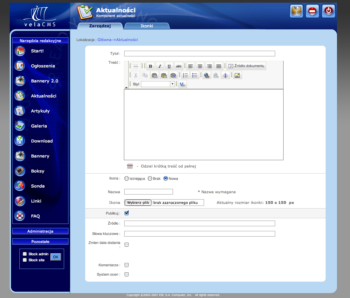Image resolution: width=350 pixels, height=298 pixels.
Task: Select the Istniejąca icon radio button
Action: pos(127,179)
